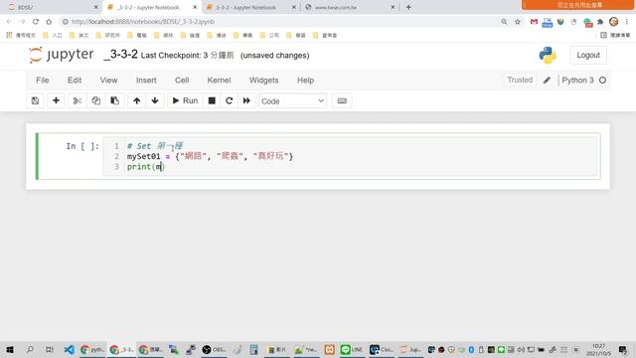Click the Trusted notebook indicator
This screenshot has height=358, width=636.
coord(520,80)
